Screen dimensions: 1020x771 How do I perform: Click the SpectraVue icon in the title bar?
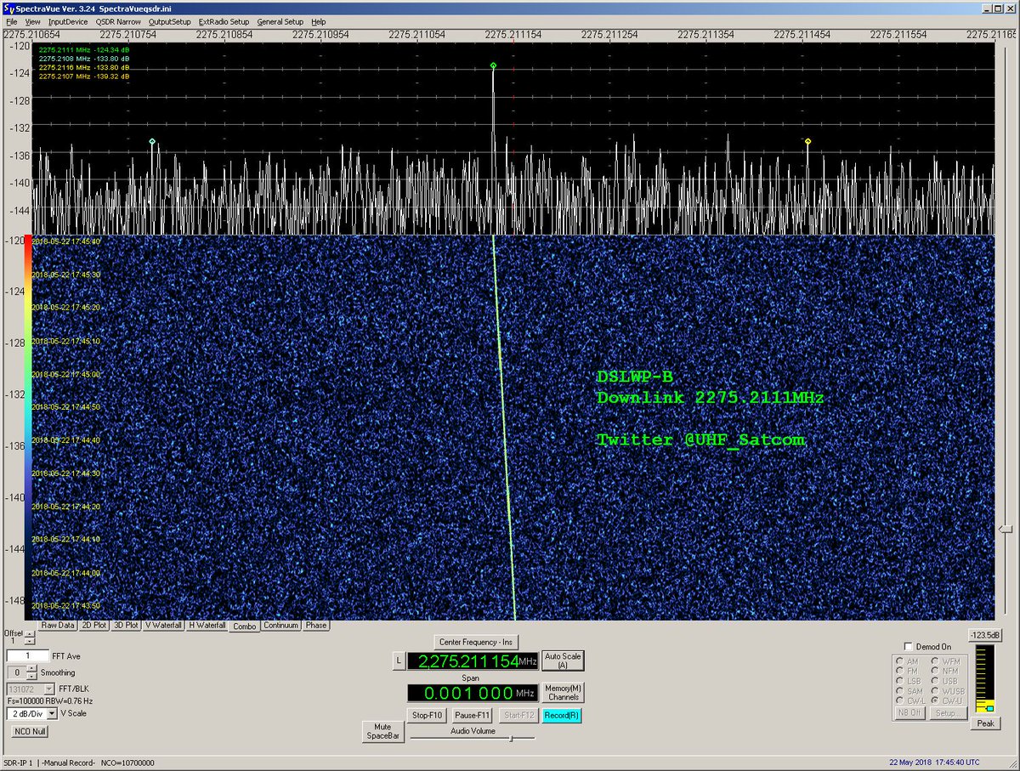coord(8,8)
